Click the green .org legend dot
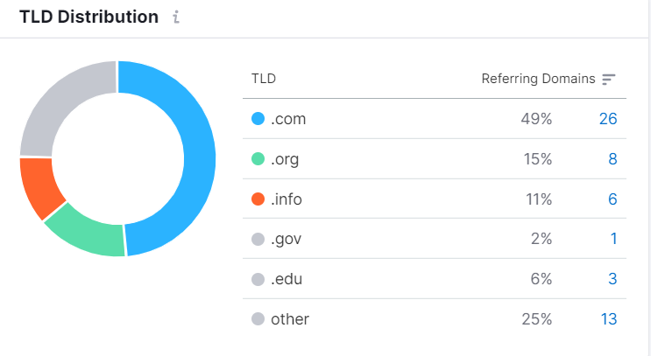 (258, 158)
